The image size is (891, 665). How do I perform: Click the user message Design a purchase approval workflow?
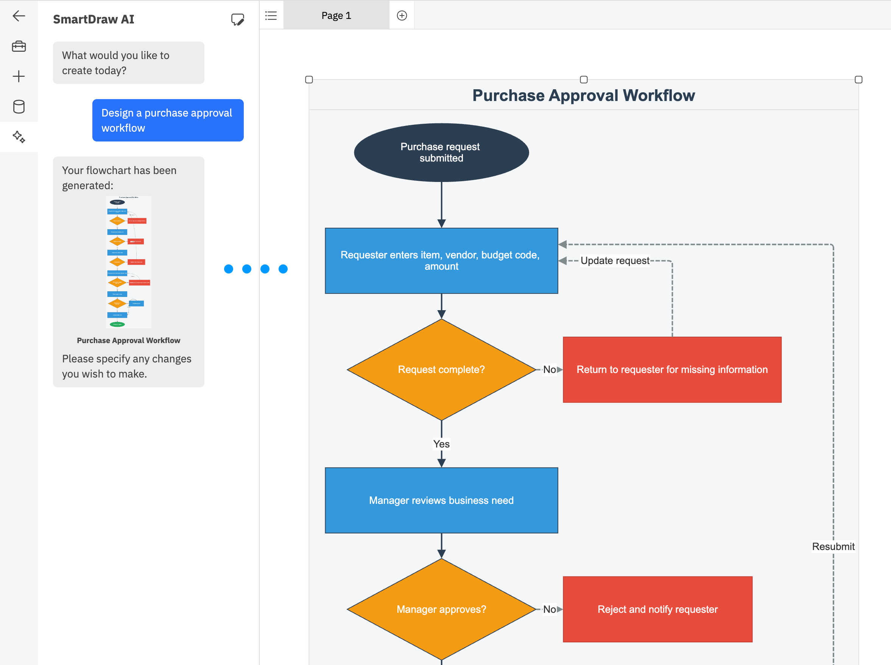click(x=168, y=120)
